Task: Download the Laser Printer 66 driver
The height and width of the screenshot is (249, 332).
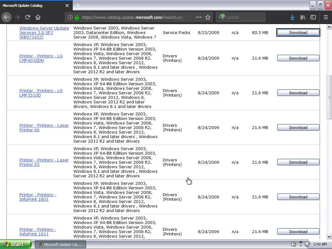Action: pyautogui.click(x=298, y=128)
